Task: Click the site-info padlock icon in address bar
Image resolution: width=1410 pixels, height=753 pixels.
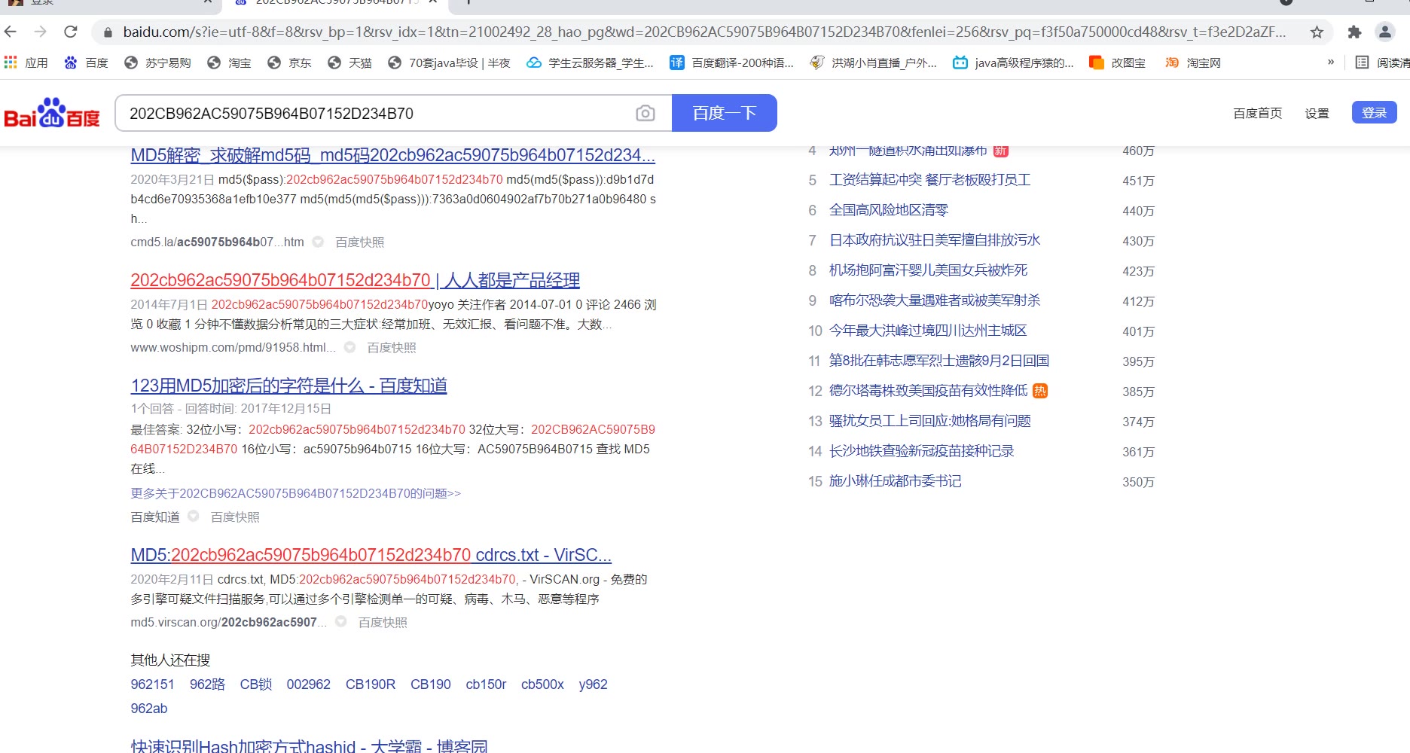Action: pos(108,32)
